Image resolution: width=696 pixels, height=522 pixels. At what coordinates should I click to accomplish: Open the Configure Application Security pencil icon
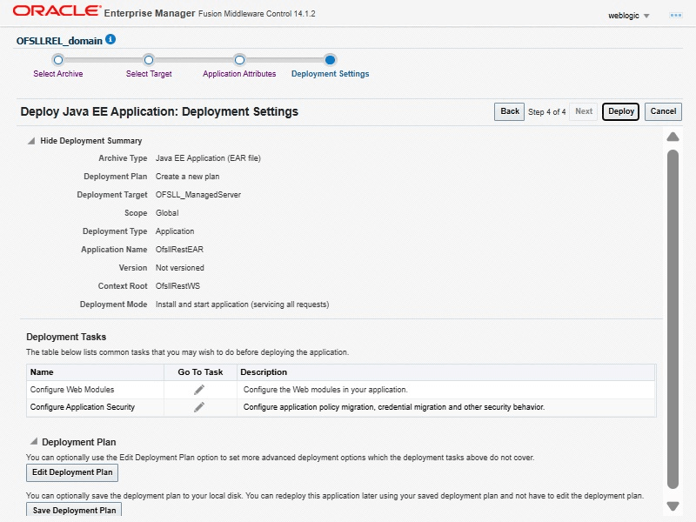tap(199, 407)
